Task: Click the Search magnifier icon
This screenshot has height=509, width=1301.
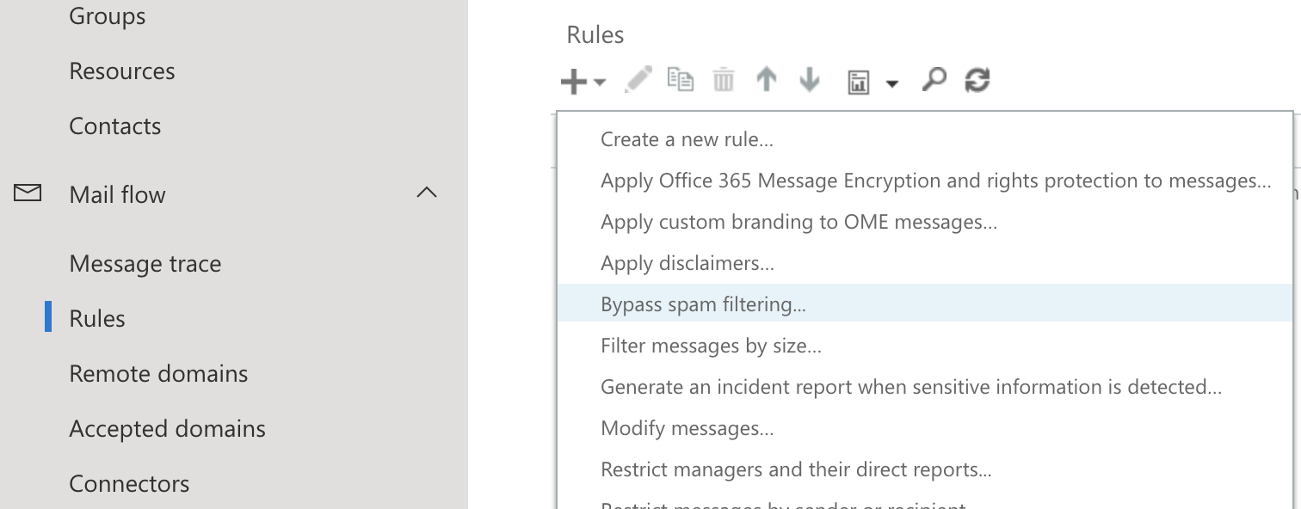Action: tap(934, 80)
